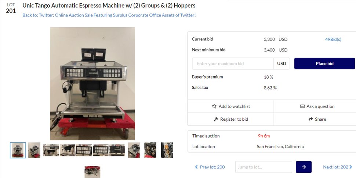The height and width of the screenshot is (178, 356).
Task: Click the left chevron for Prev lot: 200
Action: click(196, 167)
